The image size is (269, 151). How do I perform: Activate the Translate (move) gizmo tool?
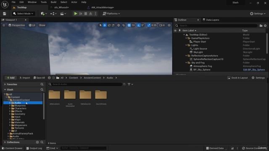105,25
